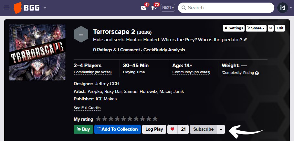Click the NEXT button in header
The width and height of the screenshot is (294, 141).
pos(168,7)
